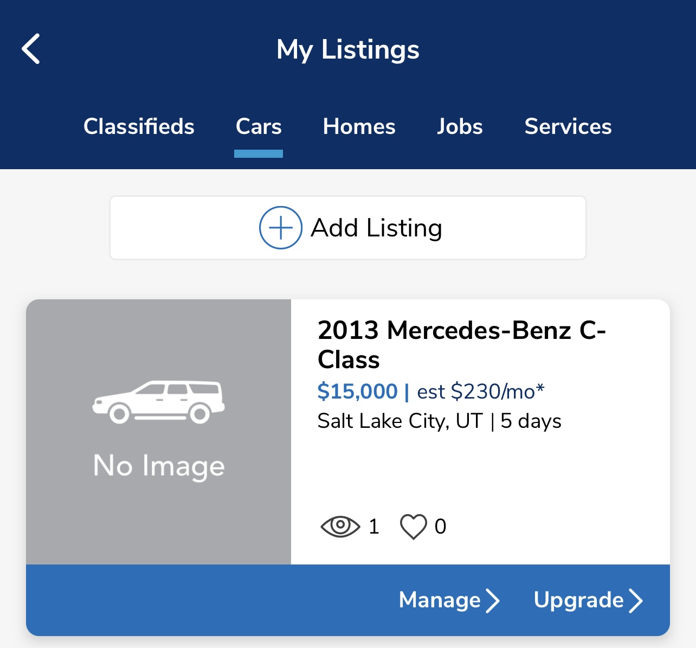This screenshot has height=648, width=696.
Task: Click the chevron next to Manage
Action: pyautogui.click(x=492, y=600)
